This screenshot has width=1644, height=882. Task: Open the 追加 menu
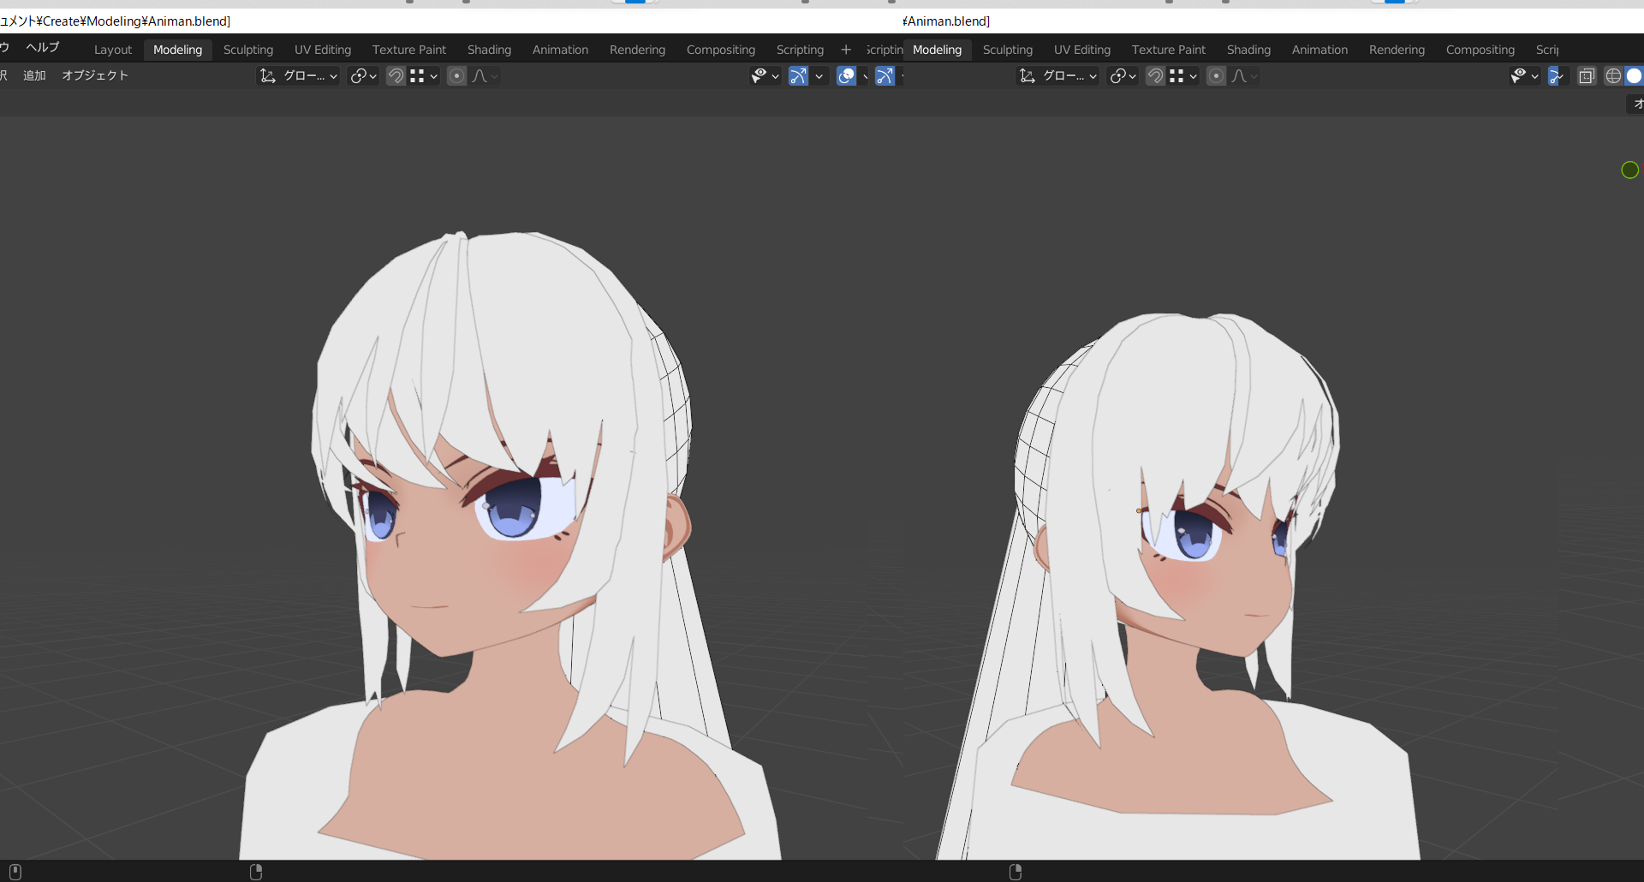(x=34, y=75)
